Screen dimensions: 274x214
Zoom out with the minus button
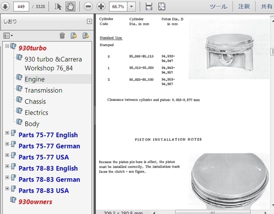[x=88, y=7]
